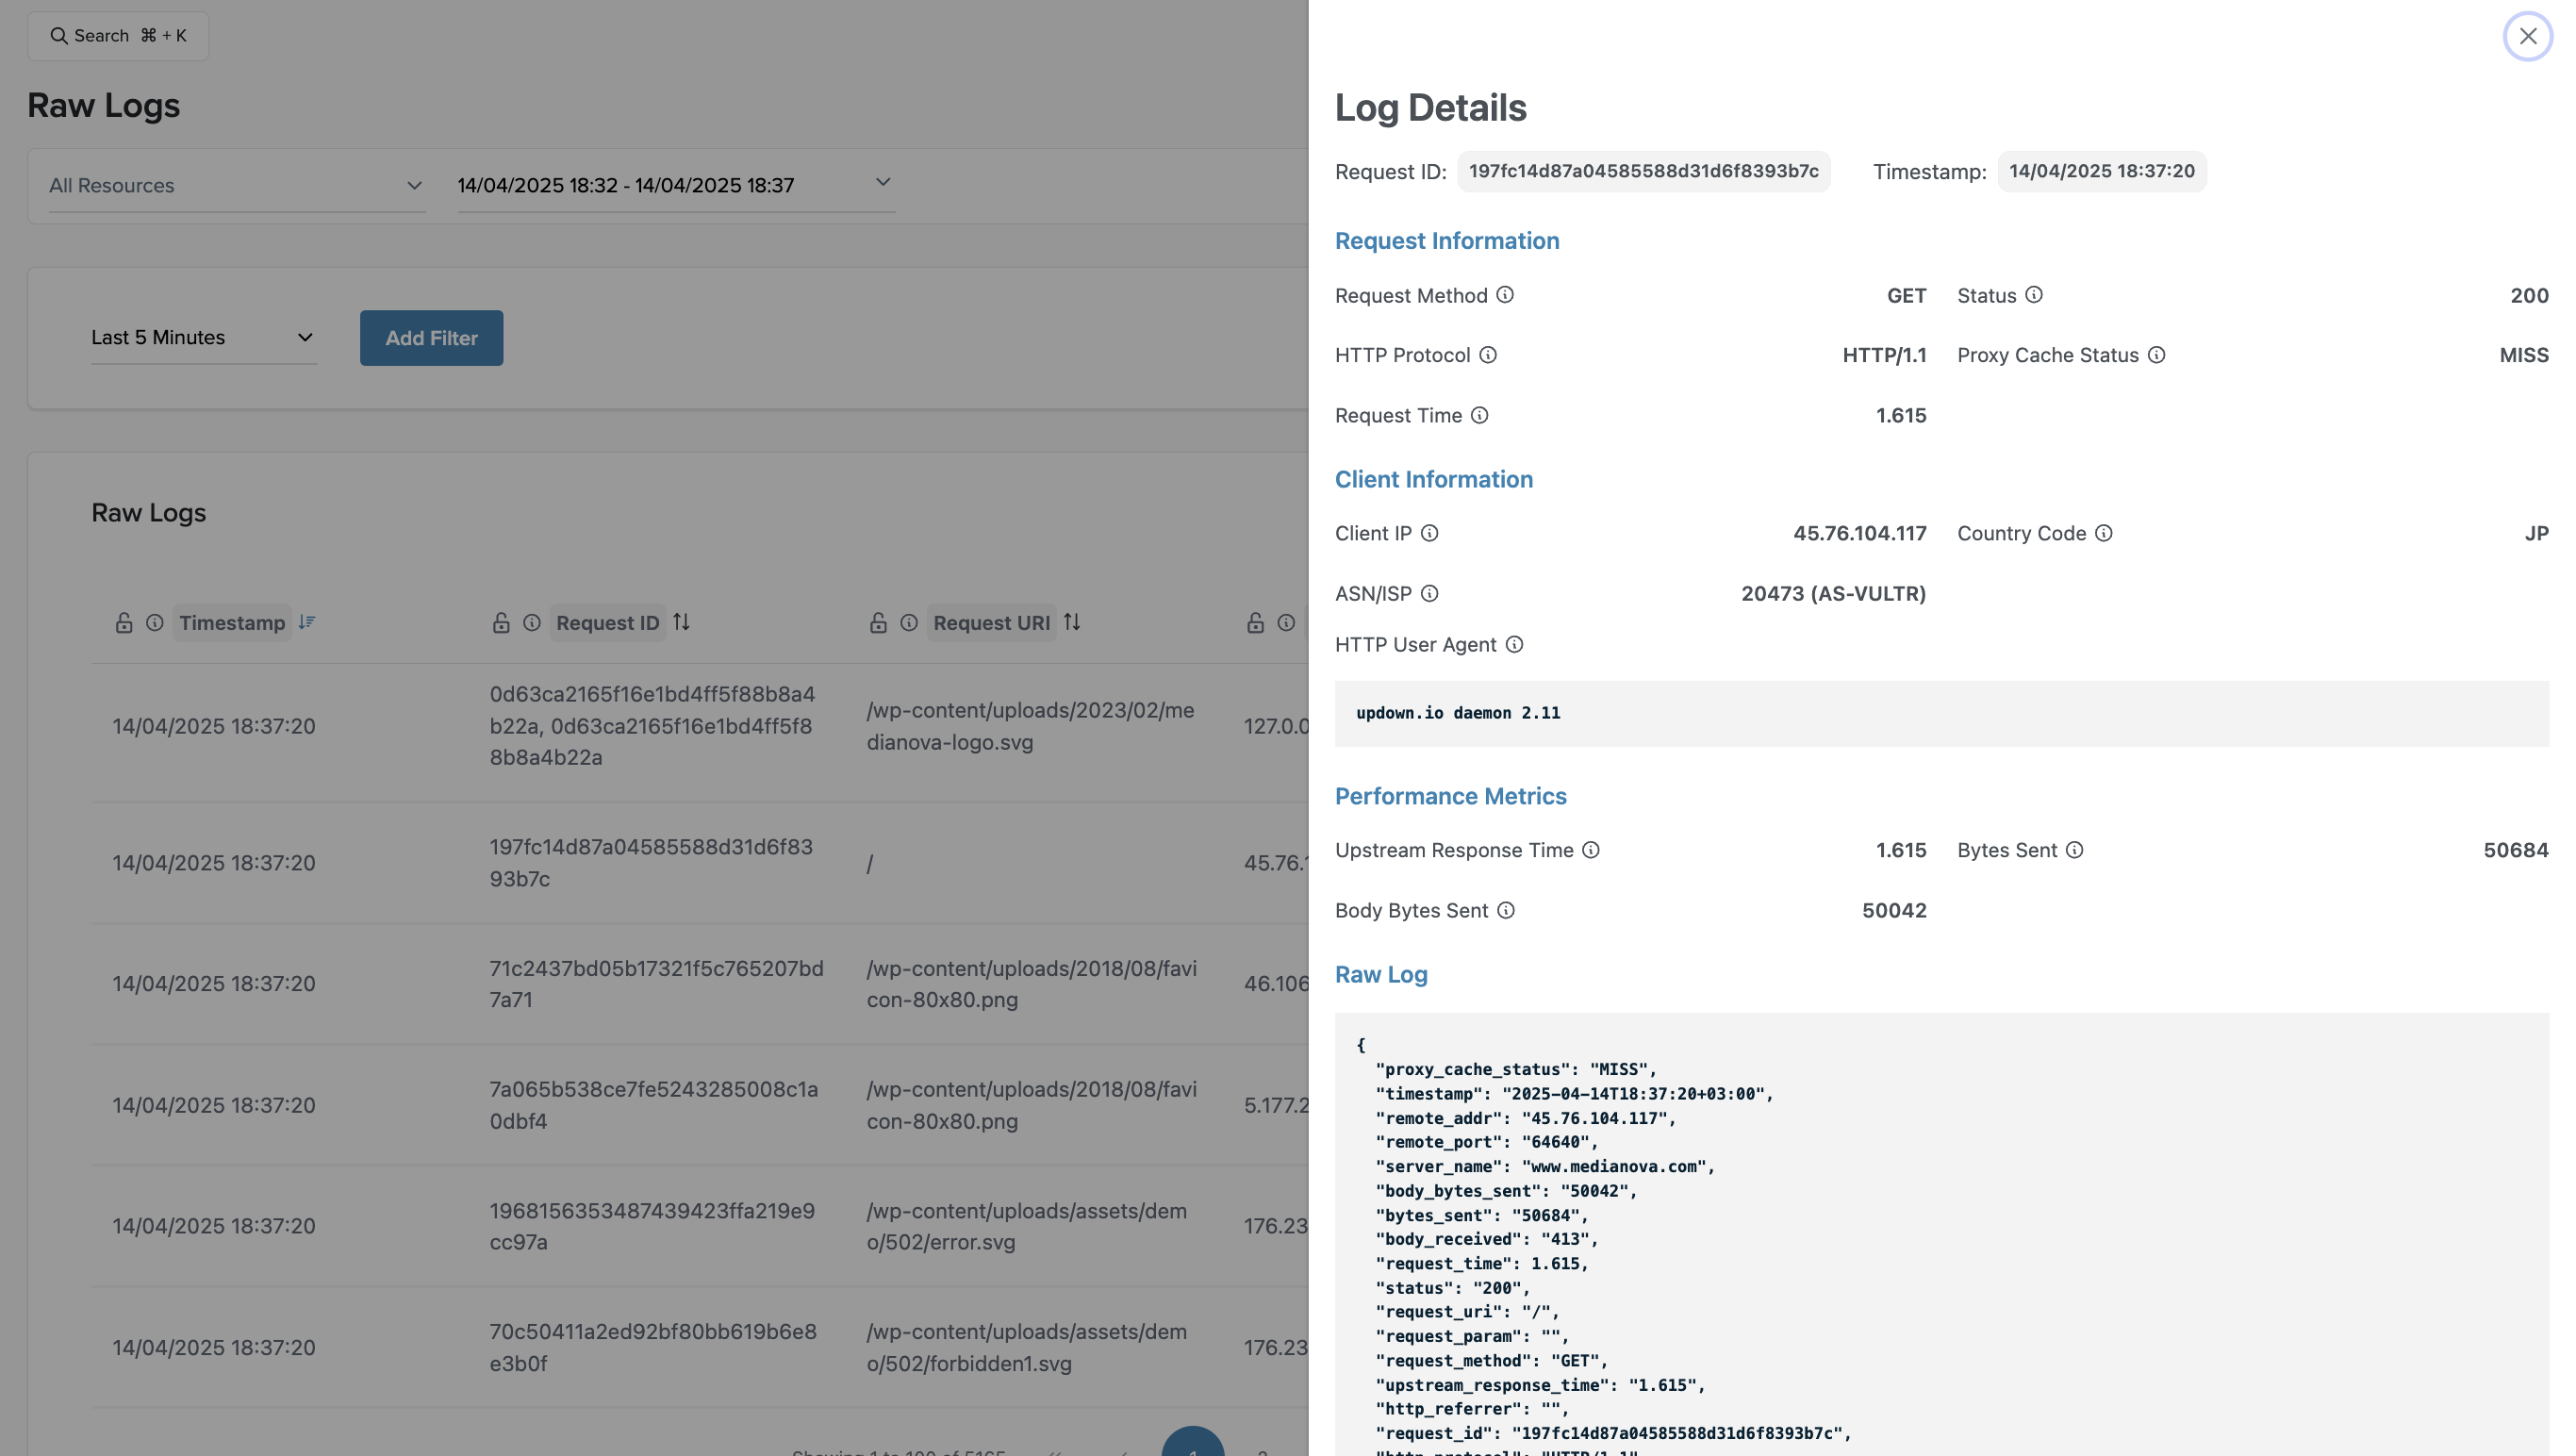This screenshot has height=1456, width=2576.
Task: Click info icon next to Bytes Sent
Action: [x=2074, y=850]
